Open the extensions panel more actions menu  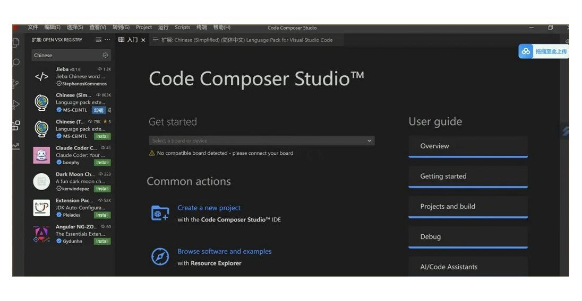tap(107, 40)
